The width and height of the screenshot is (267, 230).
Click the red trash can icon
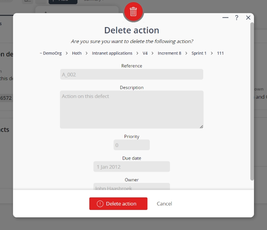[133, 11]
